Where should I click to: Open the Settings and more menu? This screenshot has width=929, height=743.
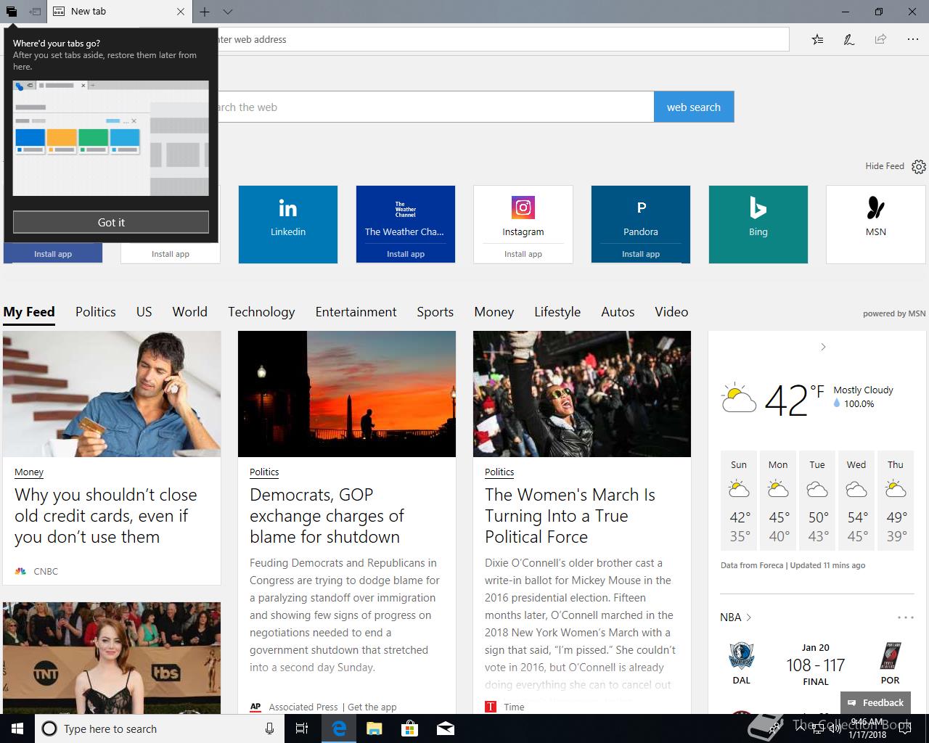pos(912,39)
